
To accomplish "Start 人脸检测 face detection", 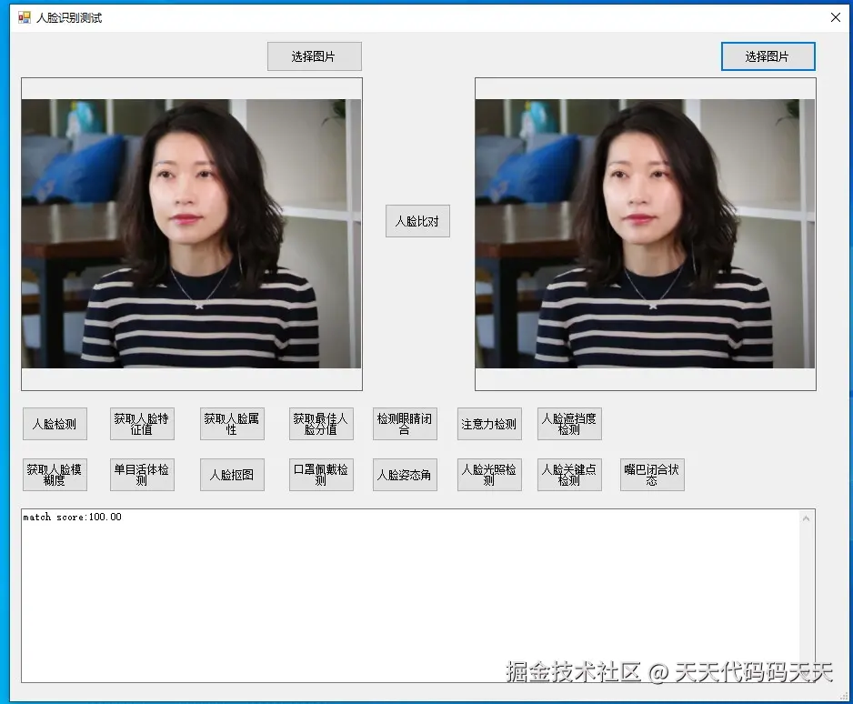I will pos(55,423).
